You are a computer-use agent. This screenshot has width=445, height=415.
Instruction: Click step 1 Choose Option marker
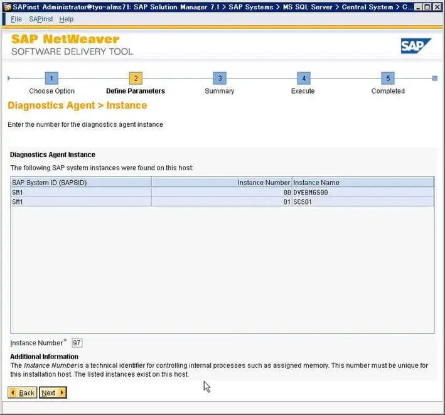(51, 78)
